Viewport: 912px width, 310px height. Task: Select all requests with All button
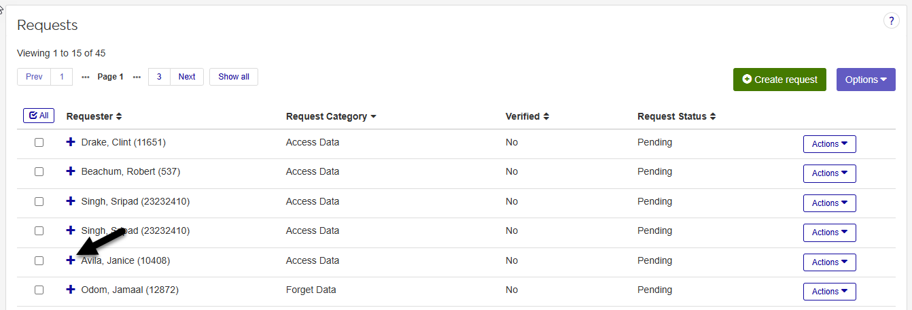pyautogui.click(x=39, y=116)
